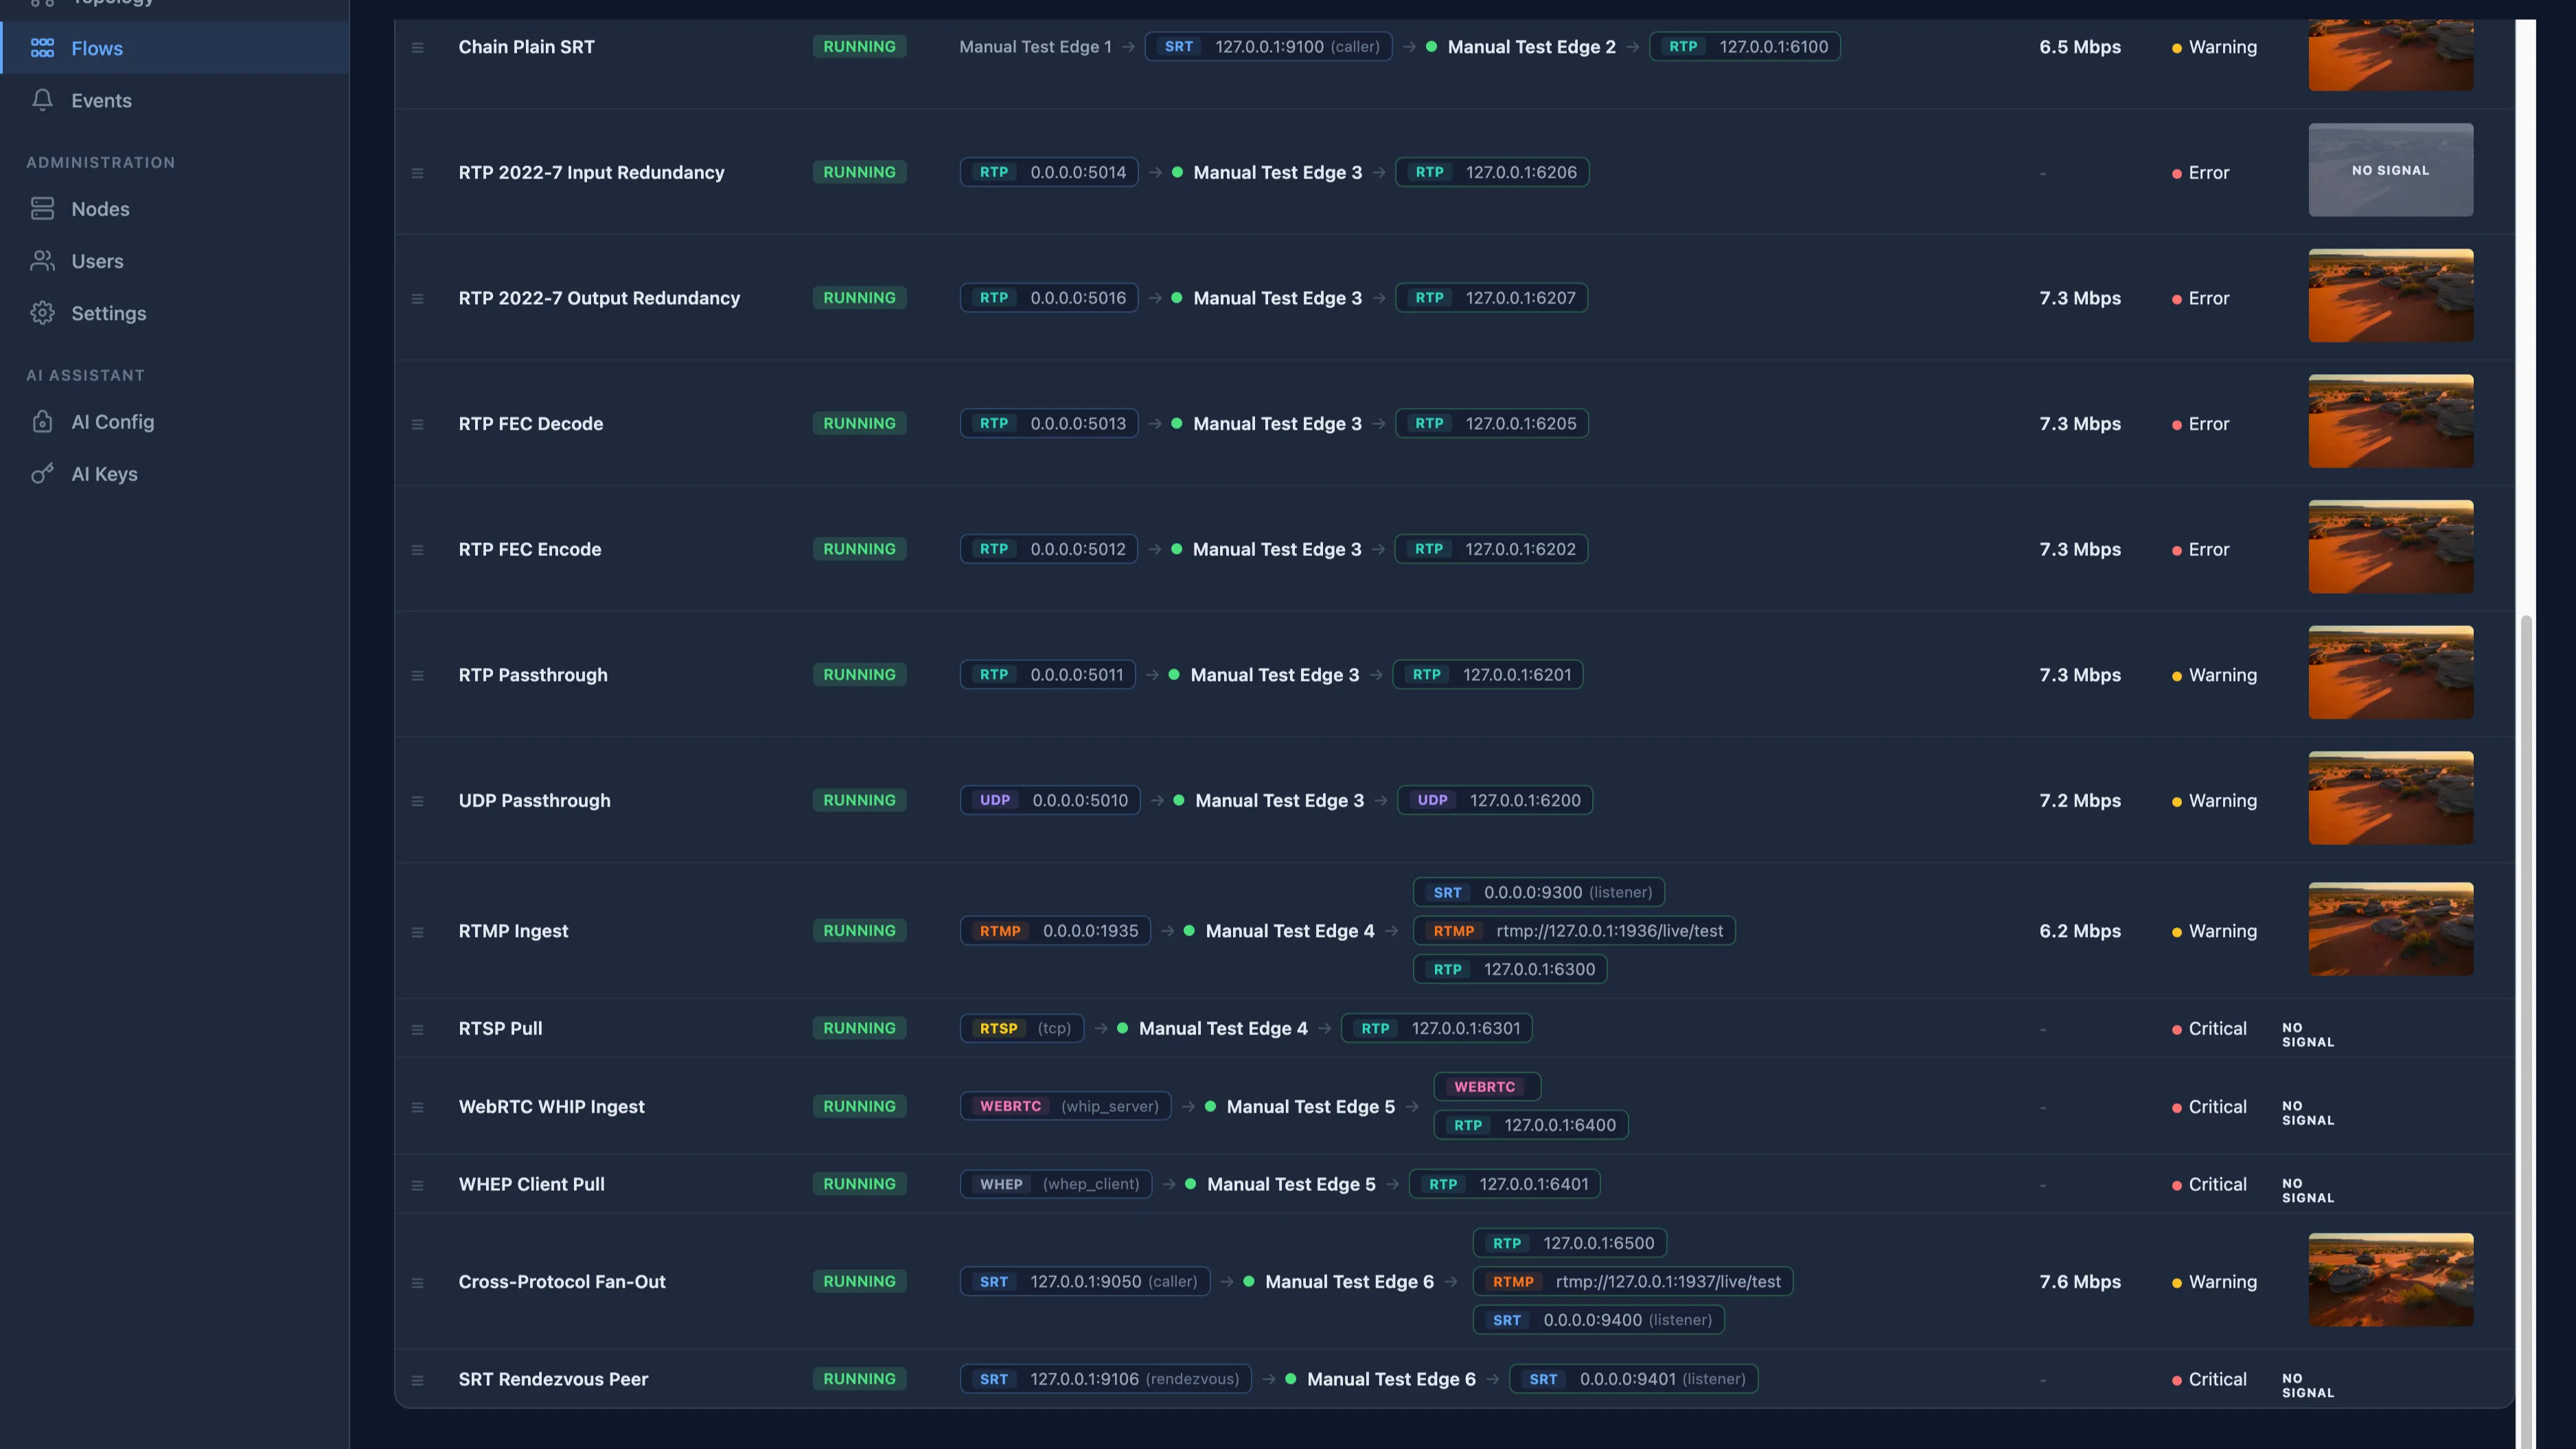Click the UDP badge for 0.0.0.0:5010
This screenshot has height=1449, width=2576.
click(x=1049, y=800)
